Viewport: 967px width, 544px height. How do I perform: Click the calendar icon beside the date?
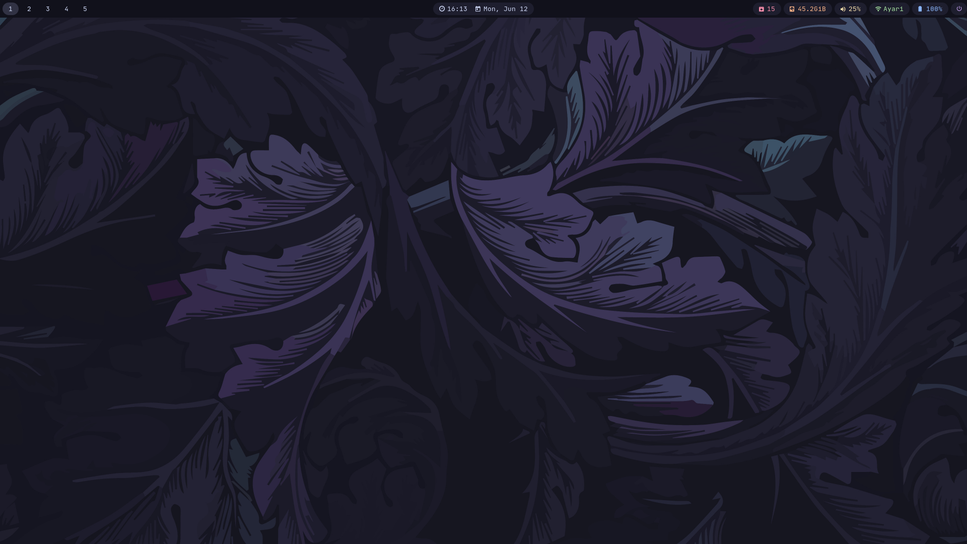coord(477,9)
